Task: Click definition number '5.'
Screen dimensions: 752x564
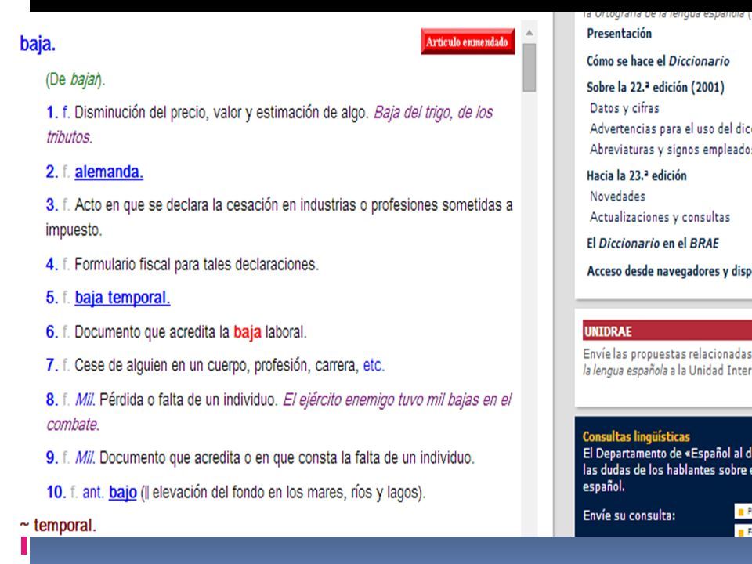Action: 52,298
